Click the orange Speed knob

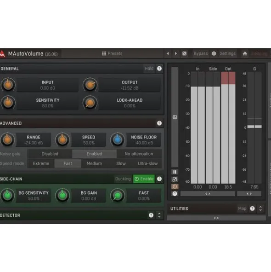click(62, 139)
